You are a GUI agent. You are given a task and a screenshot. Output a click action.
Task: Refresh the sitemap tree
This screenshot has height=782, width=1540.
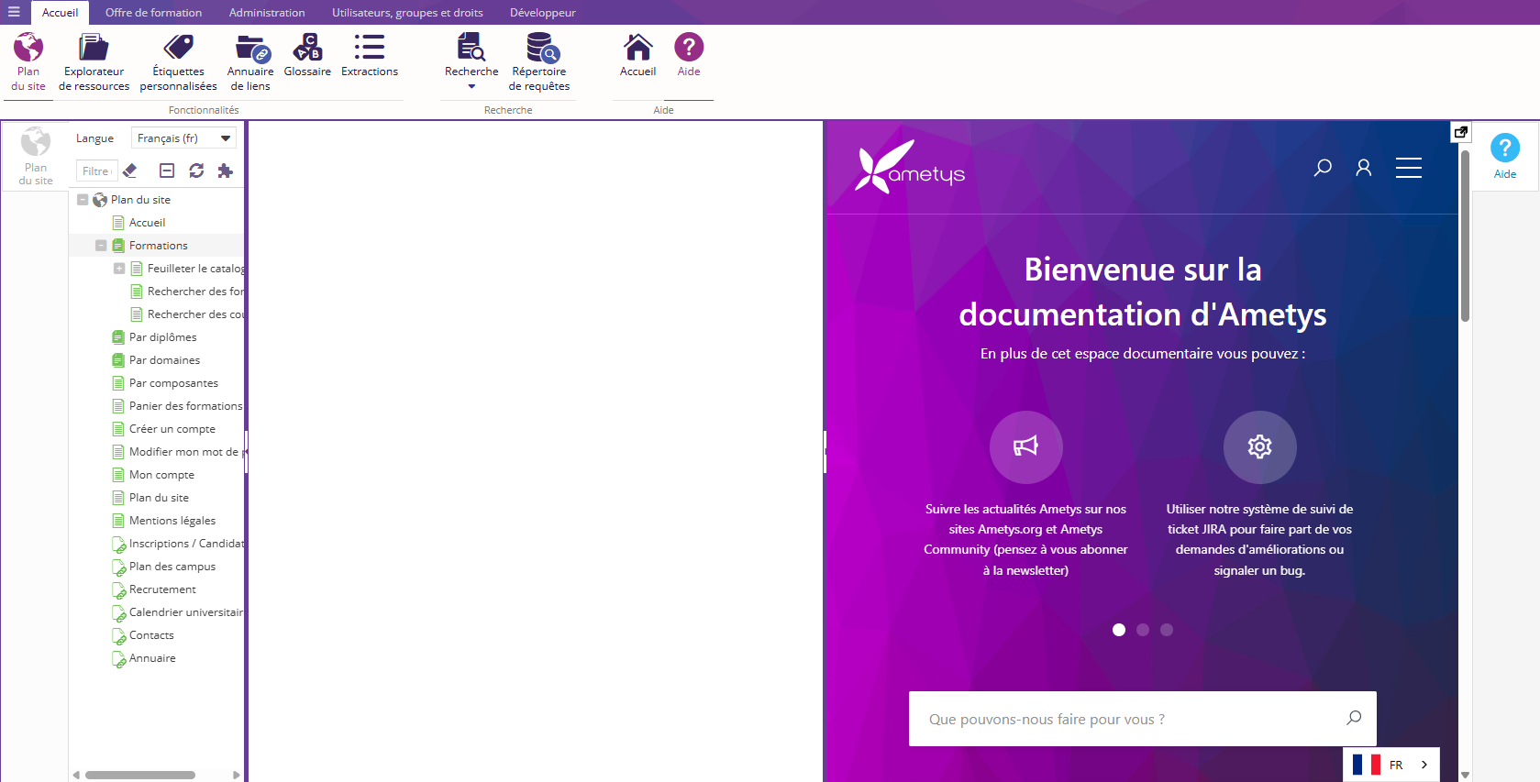196,171
